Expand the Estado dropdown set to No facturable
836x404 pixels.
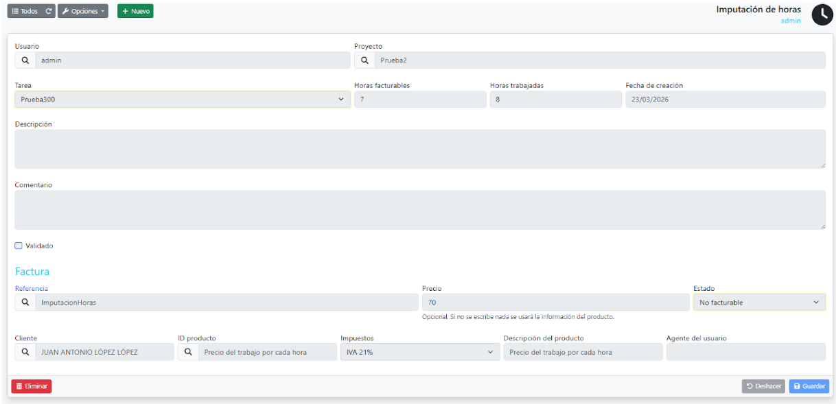click(758, 302)
